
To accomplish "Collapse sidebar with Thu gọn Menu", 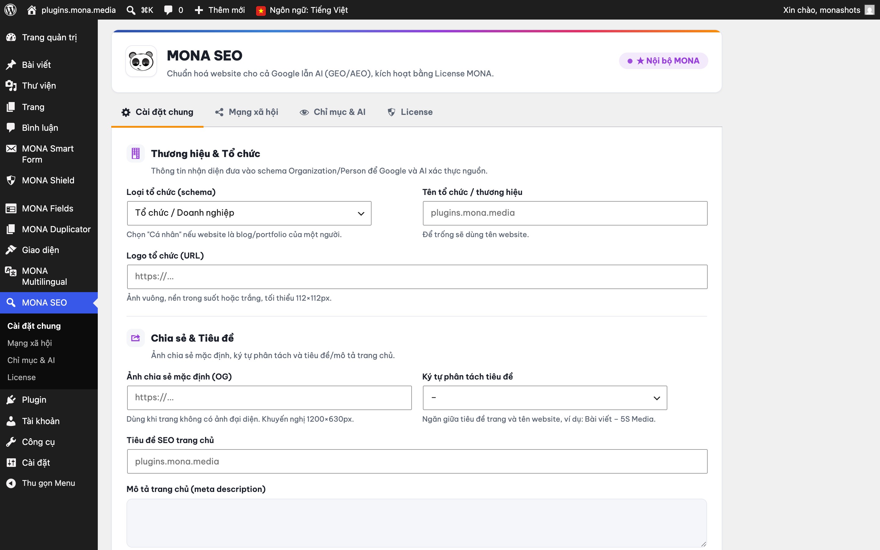I will point(49,483).
